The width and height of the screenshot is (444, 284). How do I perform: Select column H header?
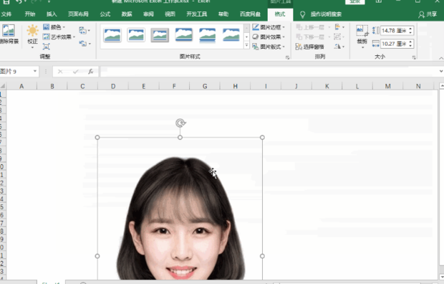[x=236, y=86]
